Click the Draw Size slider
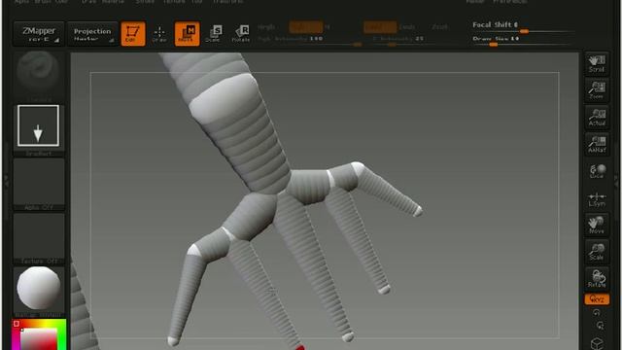Screen dimensions: 622x350 523,41
